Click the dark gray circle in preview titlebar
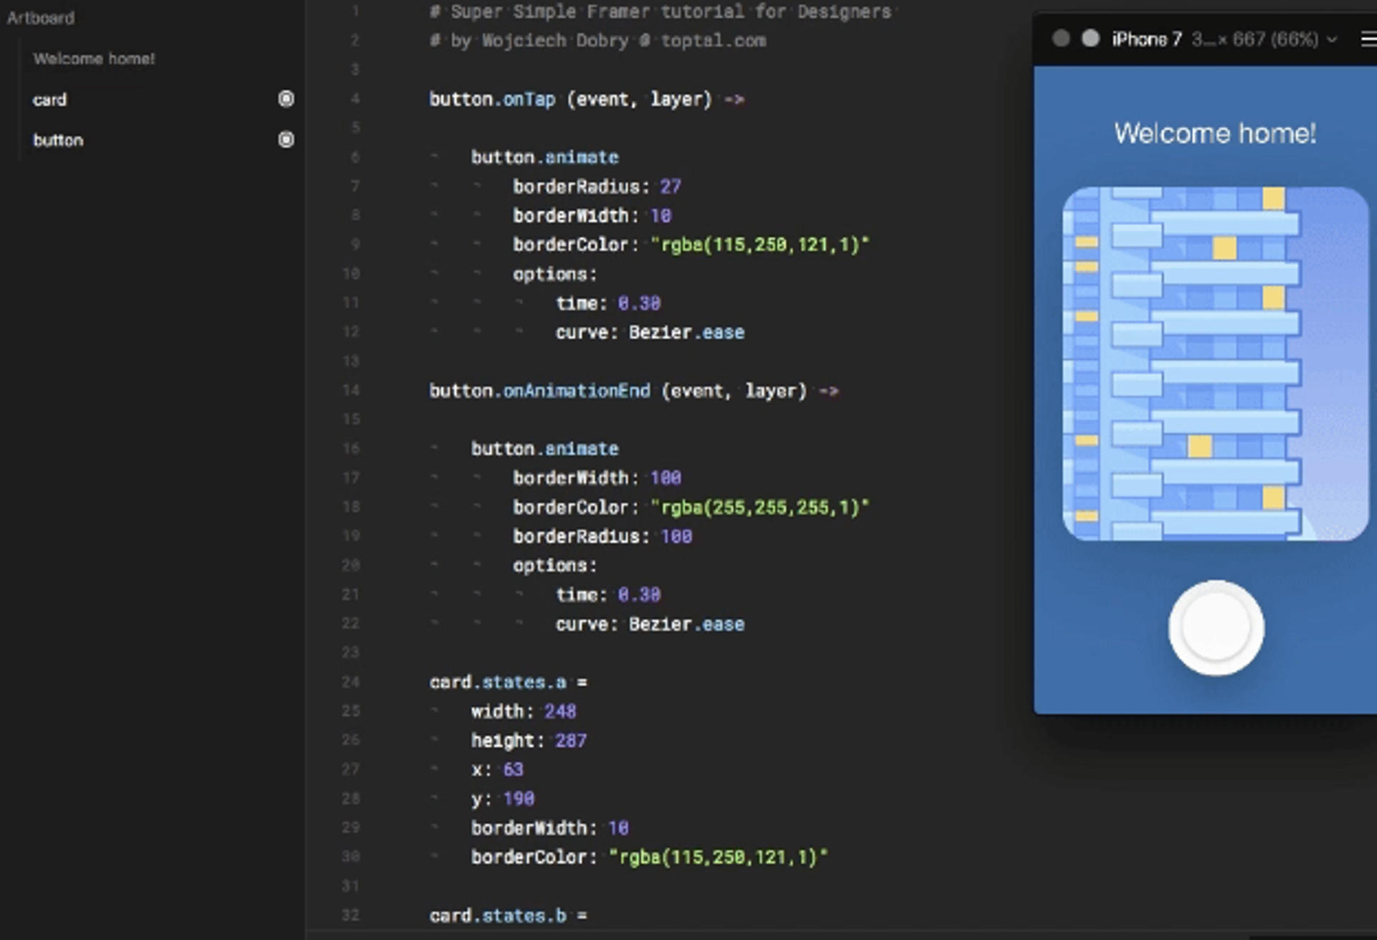 pyautogui.click(x=1061, y=39)
